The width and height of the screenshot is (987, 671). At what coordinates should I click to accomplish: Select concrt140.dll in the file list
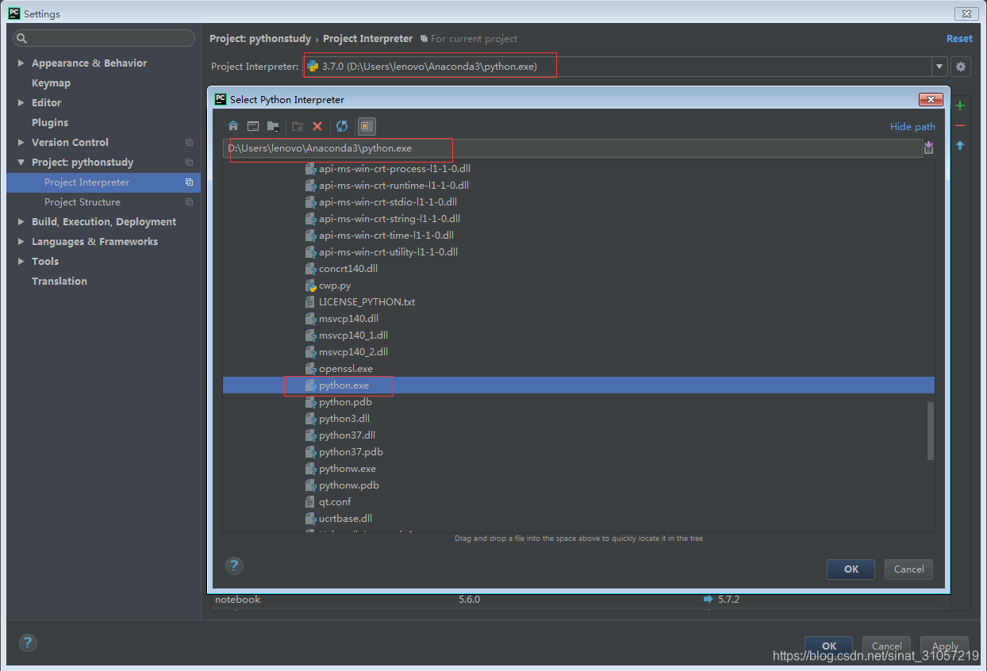[348, 268]
